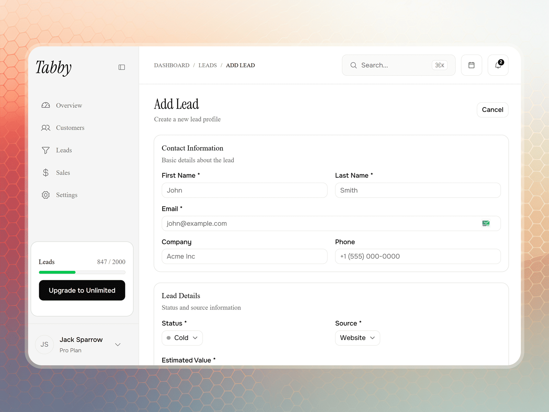Click the green mail icon in Email field
Image resolution: width=549 pixels, height=412 pixels.
pos(486,224)
